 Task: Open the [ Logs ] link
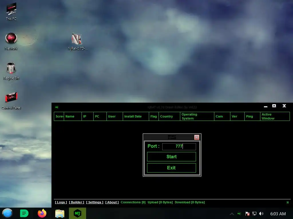pos(61,202)
